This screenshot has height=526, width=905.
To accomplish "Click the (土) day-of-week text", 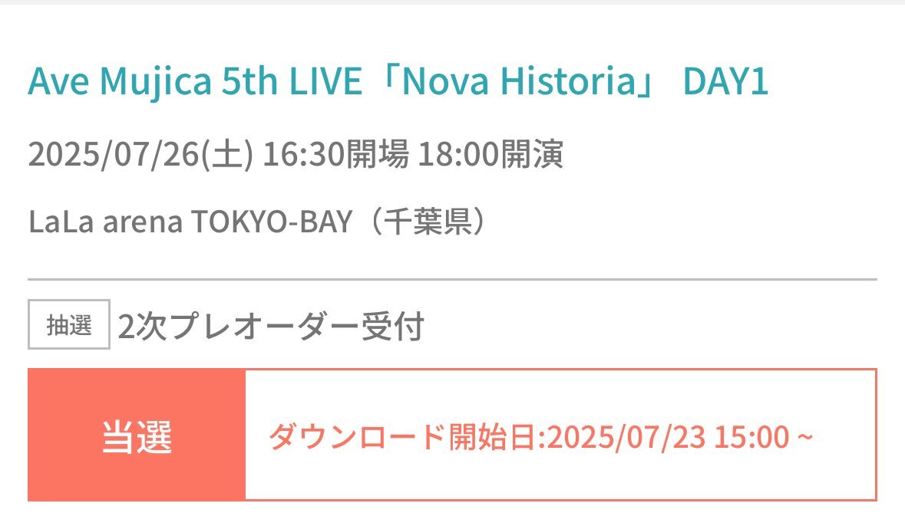I will pos(227,154).
